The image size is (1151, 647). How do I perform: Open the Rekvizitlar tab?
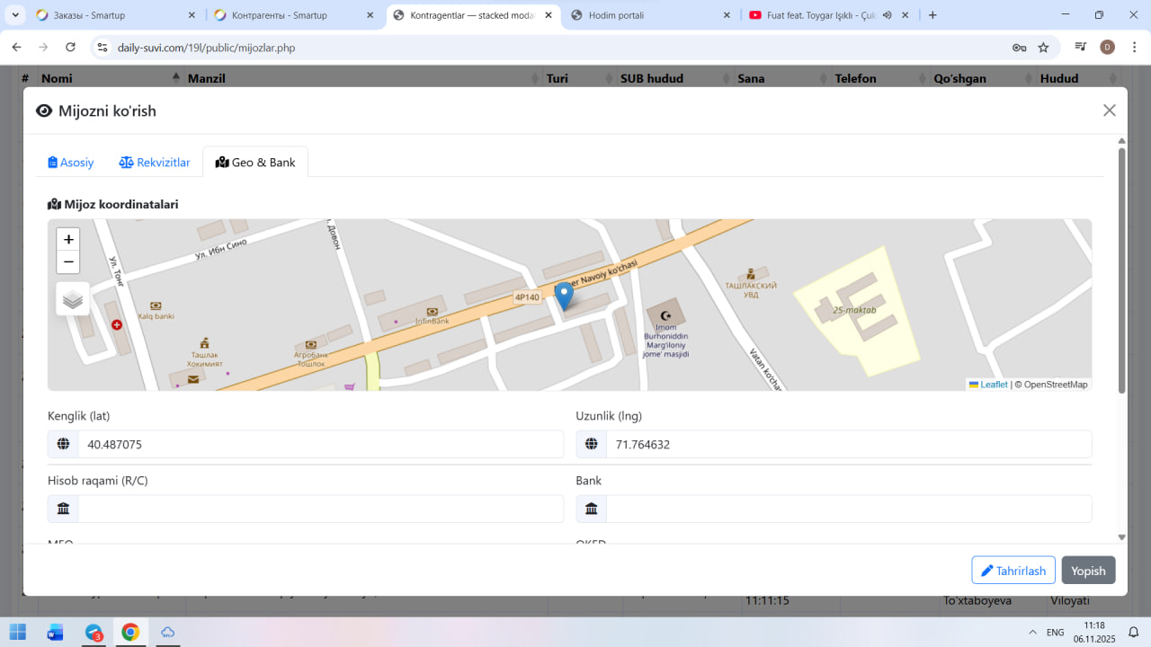[155, 163]
